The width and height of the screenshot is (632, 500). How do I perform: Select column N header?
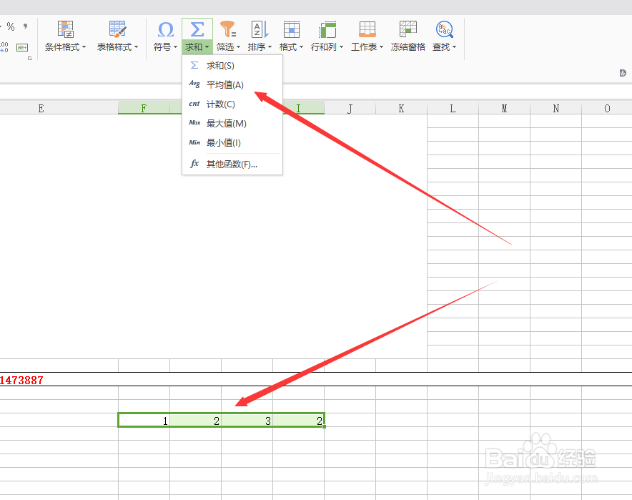point(556,108)
